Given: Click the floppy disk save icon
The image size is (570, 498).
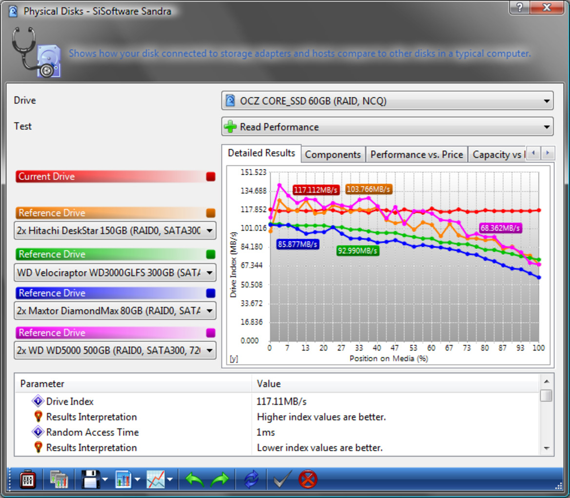Looking at the screenshot, I should click(90, 480).
